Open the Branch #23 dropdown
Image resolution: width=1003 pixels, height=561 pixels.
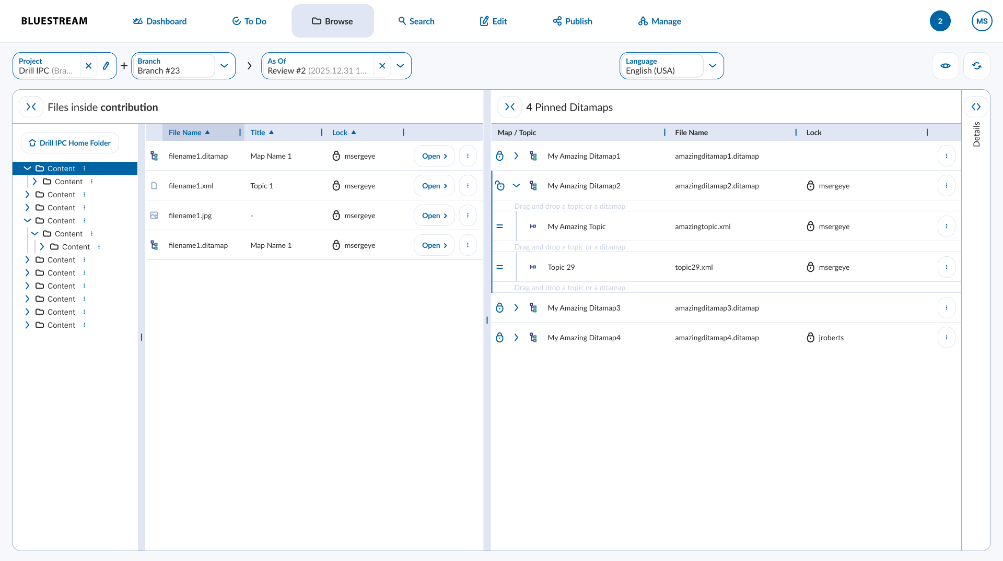coord(224,66)
